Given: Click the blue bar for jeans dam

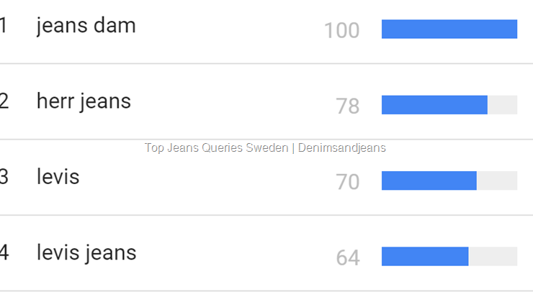Looking at the screenshot, I should point(449,29).
